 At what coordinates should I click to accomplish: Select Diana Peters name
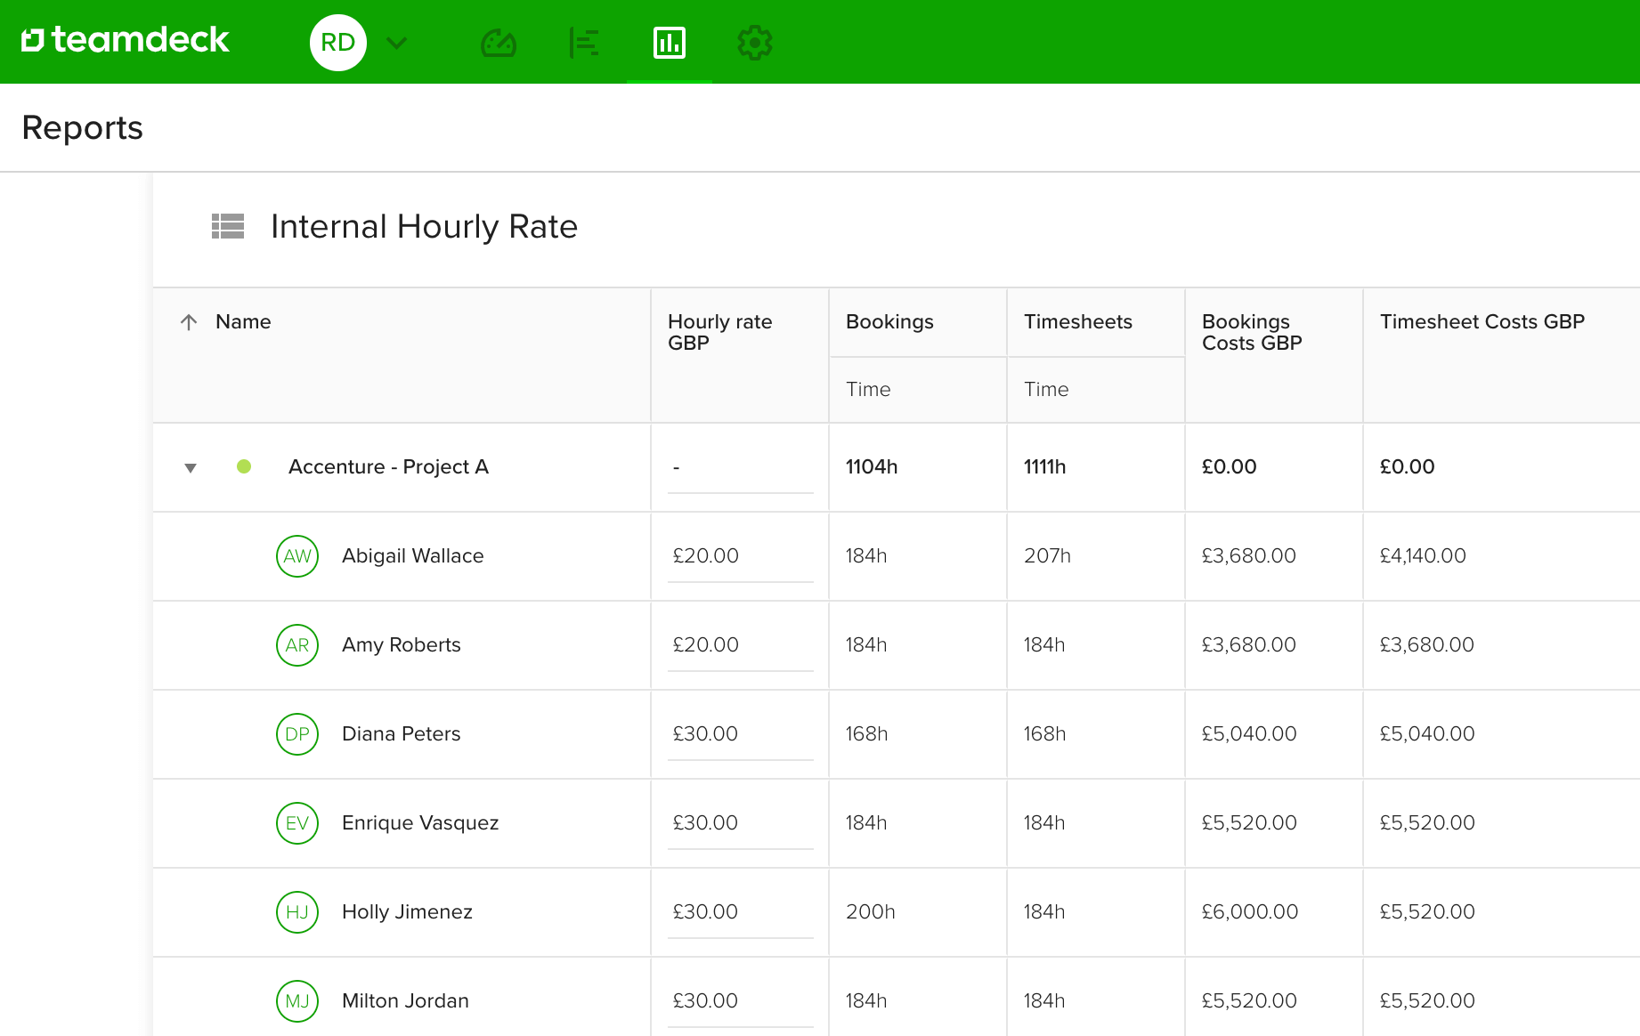tap(402, 733)
